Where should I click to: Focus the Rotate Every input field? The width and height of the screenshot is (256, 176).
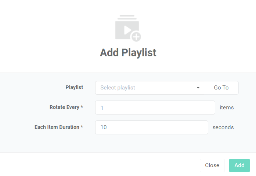[155, 108]
